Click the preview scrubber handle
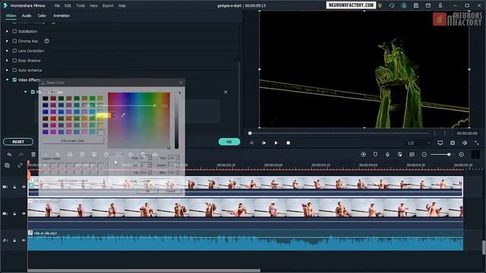Image resolution: width=486 pixels, height=273 pixels. tap(250, 133)
